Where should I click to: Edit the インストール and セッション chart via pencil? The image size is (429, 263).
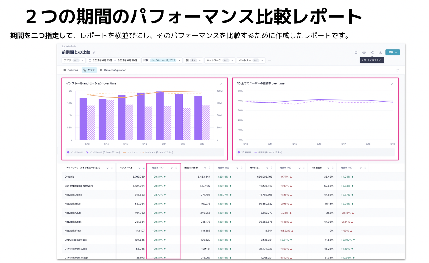[x=221, y=84]
